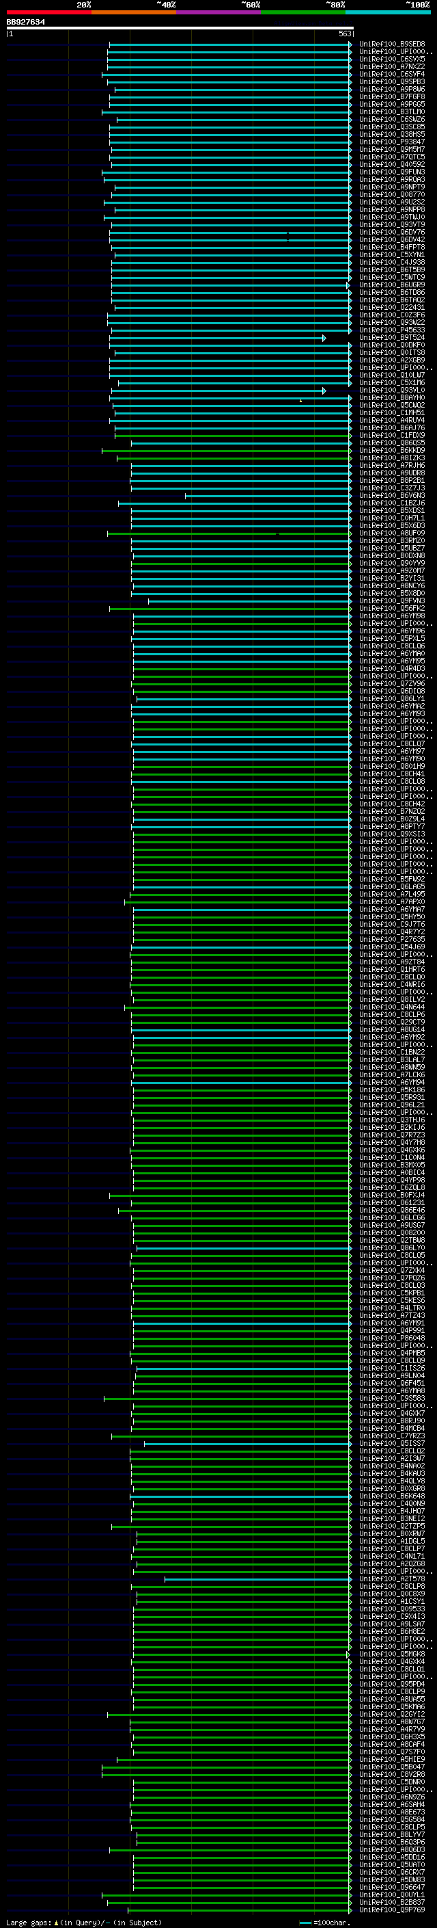The image size is (437, 1928).
Task: Select hit label UniRef100_A5HIE9
Action: point(391,1760)
